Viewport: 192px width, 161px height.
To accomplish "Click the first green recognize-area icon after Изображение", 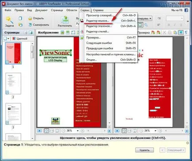I will pos(62,33).
